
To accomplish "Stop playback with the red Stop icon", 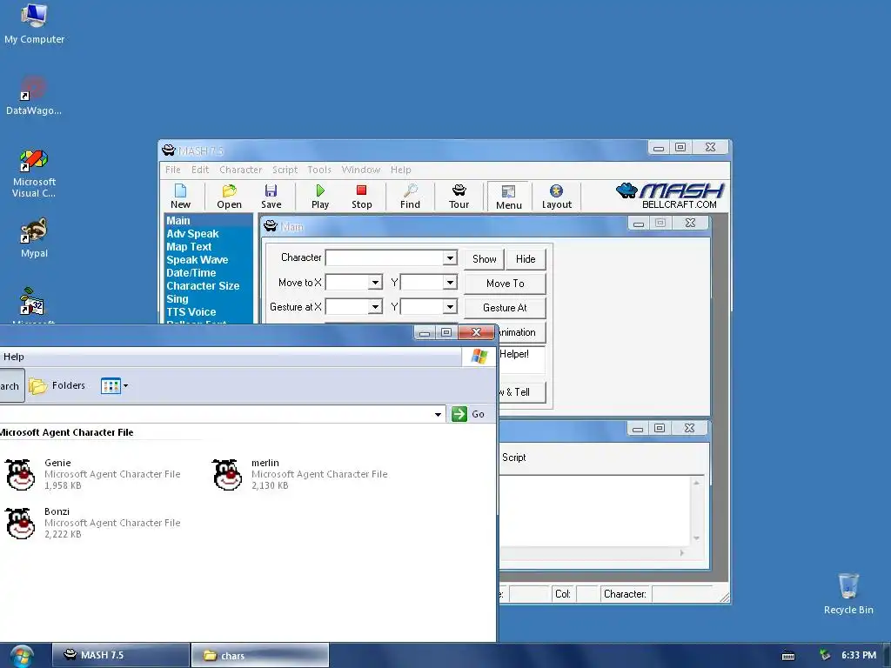I will (361, 197).
